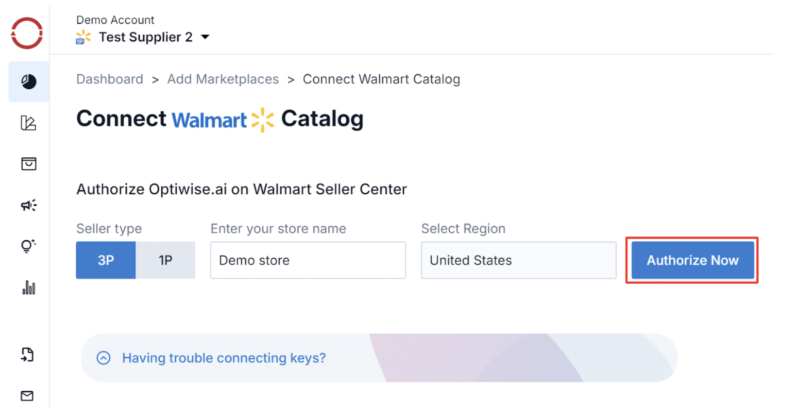The height and width of the screenshot is (416, 789).
Task: Click the Authorize Now button
Action: tap(692, 260)
